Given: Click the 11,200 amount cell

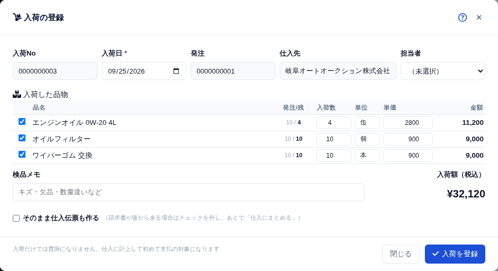Looking at the screenshot, I should (473, 123).
